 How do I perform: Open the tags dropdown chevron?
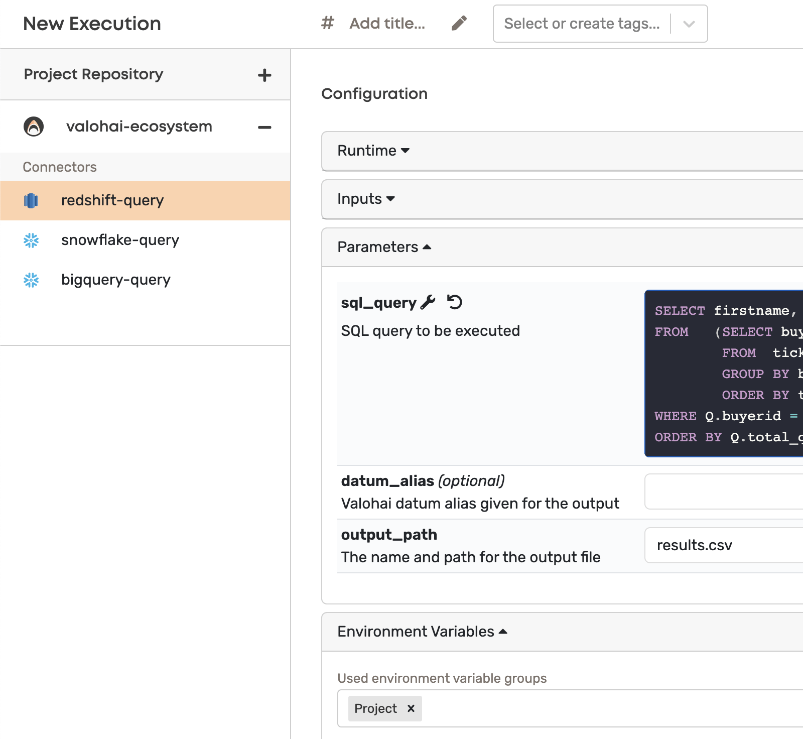pyautogui.click(x=689, y=24)
